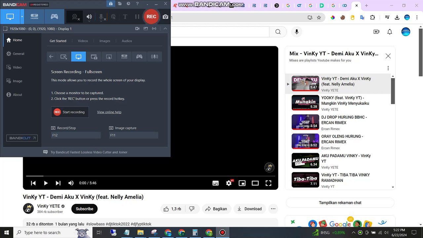
Task: Click Windows Start button
Action: [x=7, y=232]
